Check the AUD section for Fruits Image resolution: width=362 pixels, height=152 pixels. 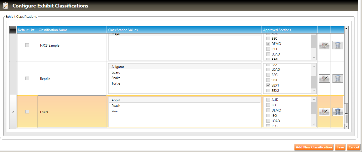[268, 100]
